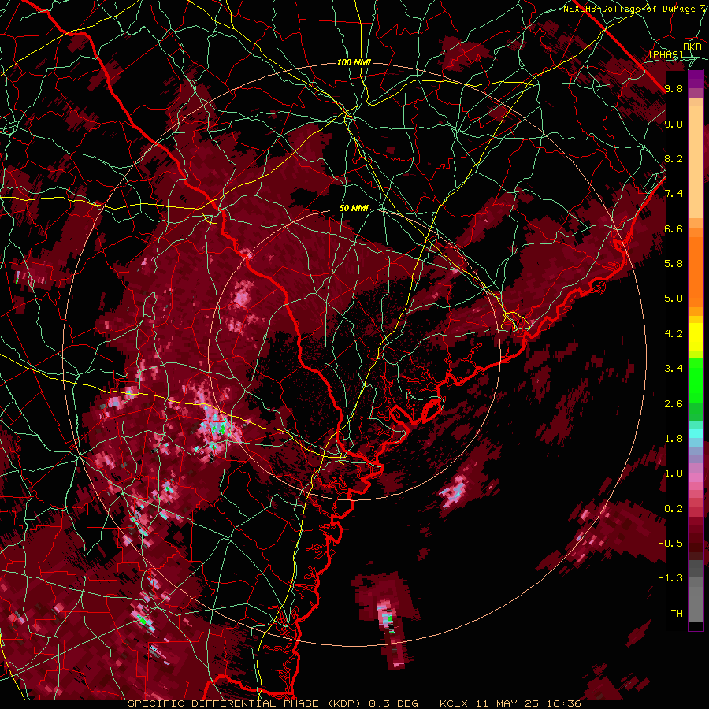Click the 1.8 value on the color scale

click(674, 439)
